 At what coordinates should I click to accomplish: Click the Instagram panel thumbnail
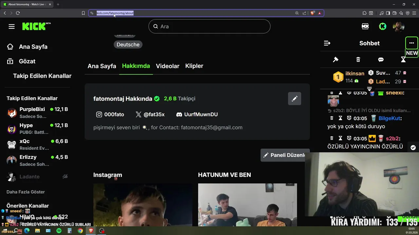pyautogui.click(x=143, y=205)
